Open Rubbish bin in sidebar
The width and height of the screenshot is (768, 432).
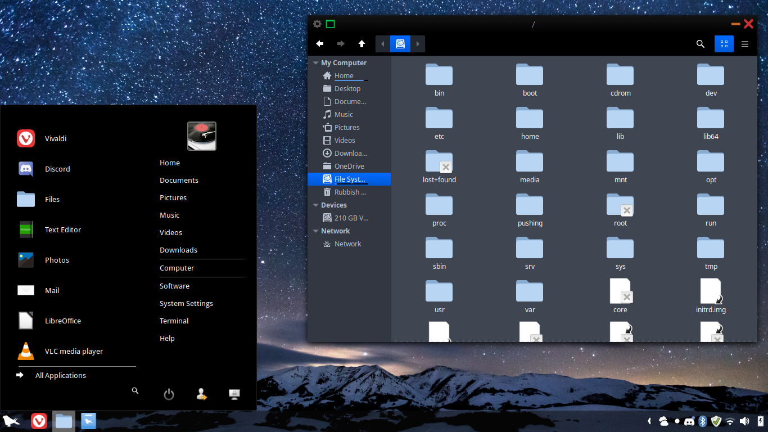pos(349,192)
